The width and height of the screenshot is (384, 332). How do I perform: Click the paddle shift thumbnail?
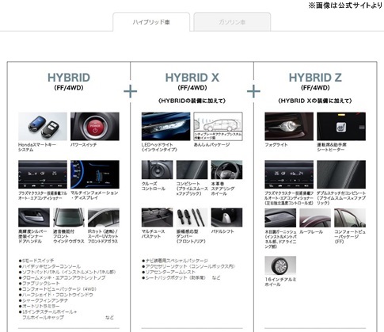[226, 217]
